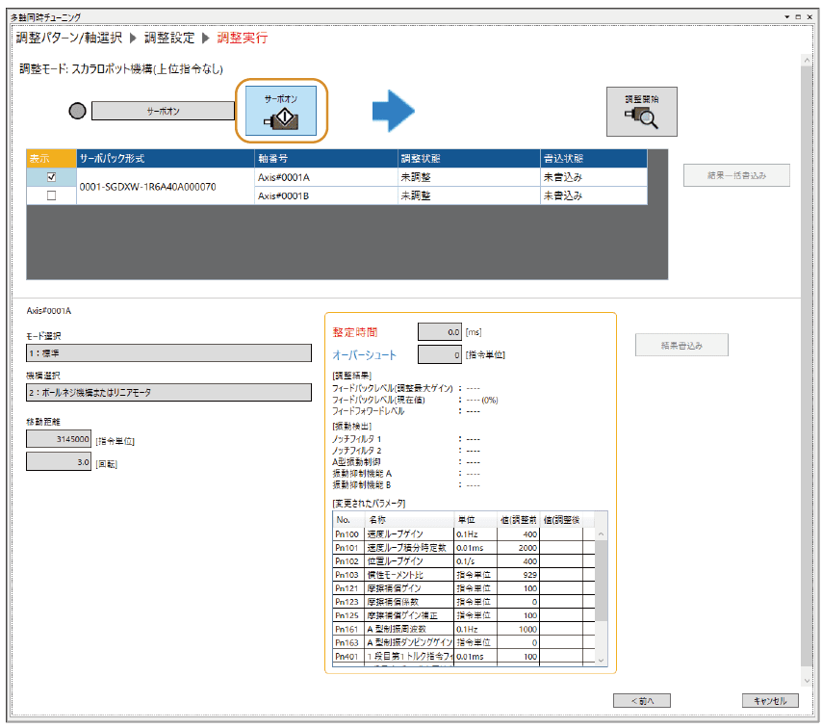The width and height of the screenshot is (822, 728).
Task: Maximize the 多軸同時チューニング window
Action: 799,17
